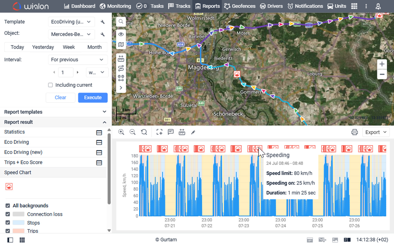This screenshot has height=246, width=394.
Task: Open the Export dropdown
Action: [x=376, y=132]
